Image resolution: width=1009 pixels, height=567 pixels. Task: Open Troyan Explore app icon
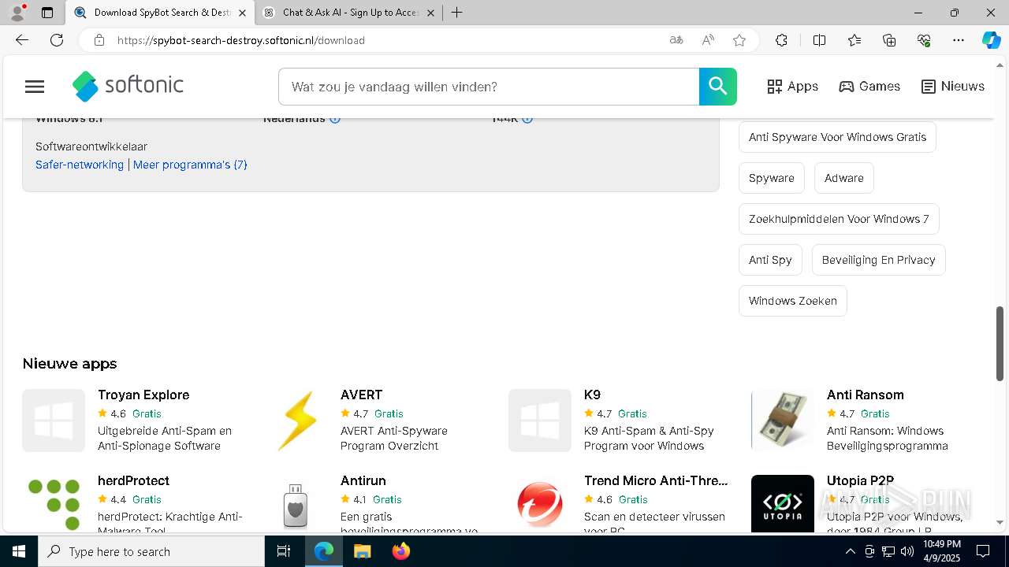point(54,421)
